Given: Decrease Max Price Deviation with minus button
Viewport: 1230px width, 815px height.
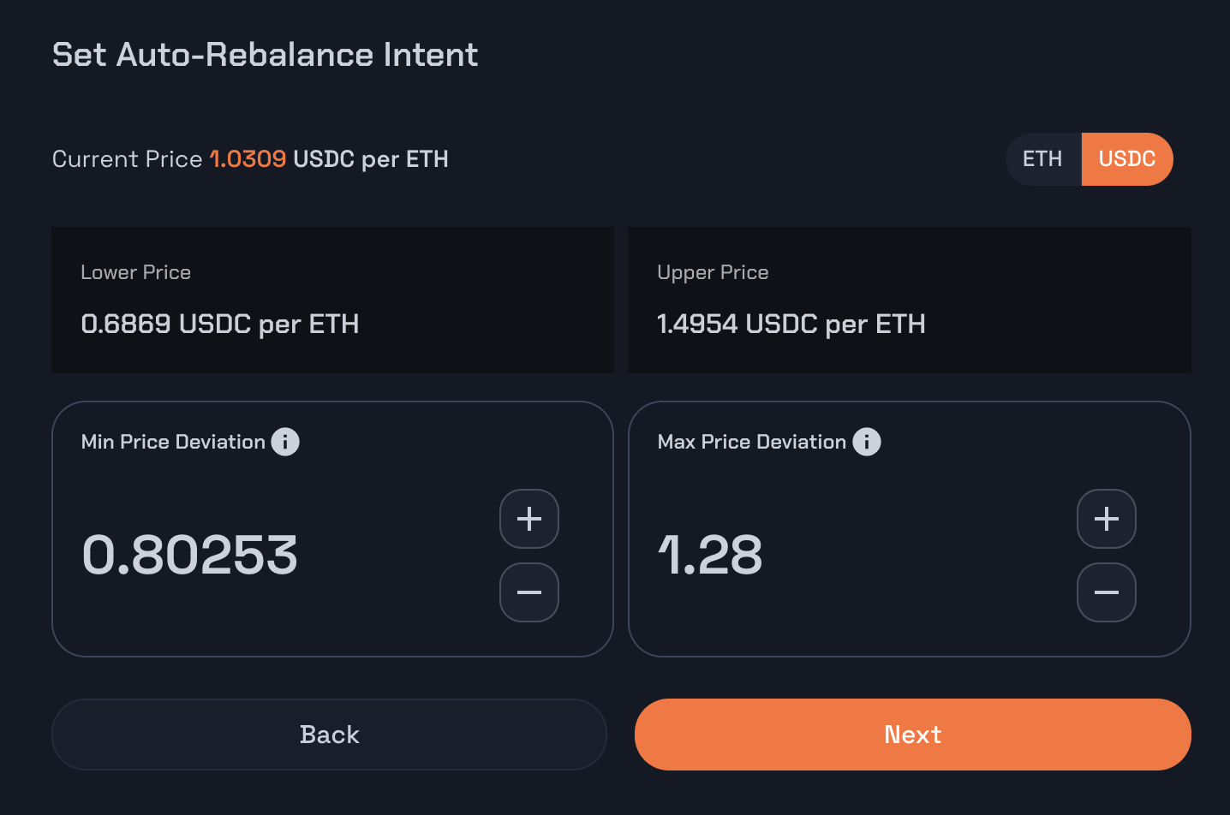Looking at the screenshot, I should 1107,592.
